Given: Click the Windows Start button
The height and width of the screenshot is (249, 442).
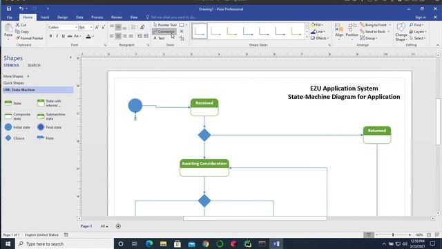Looking at the screenshot, I should (x=8, y=243).
